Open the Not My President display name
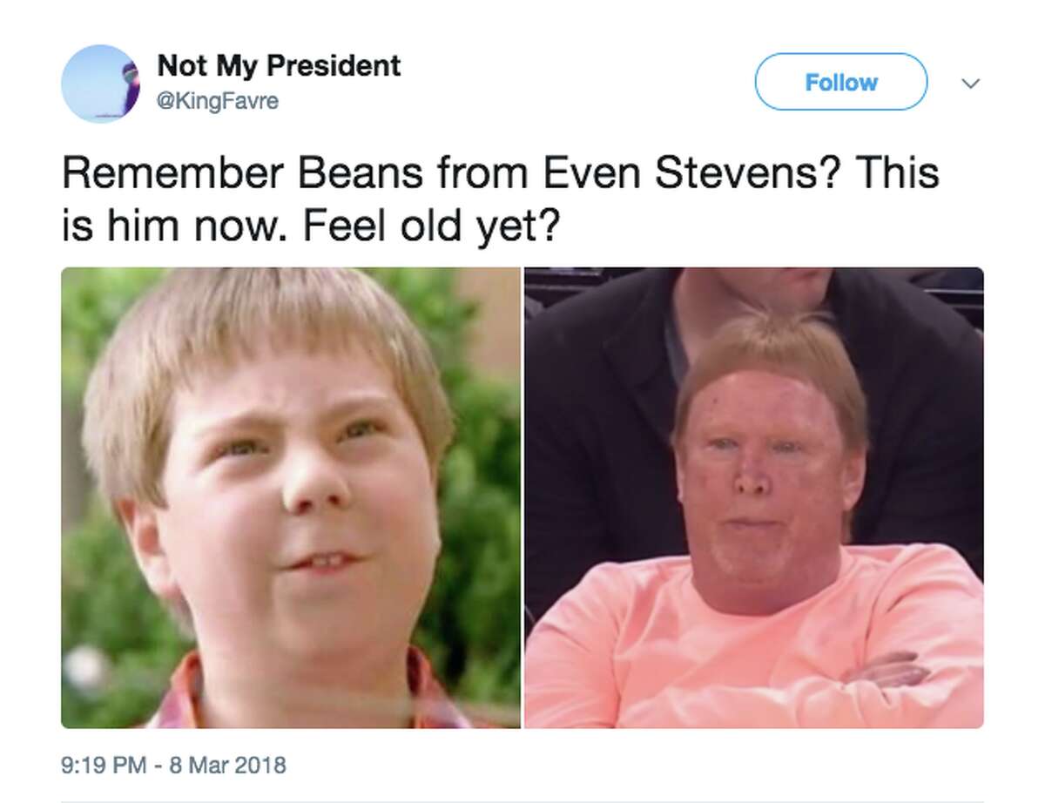Screen dimensions: 1045x803 tap(279, 65)
